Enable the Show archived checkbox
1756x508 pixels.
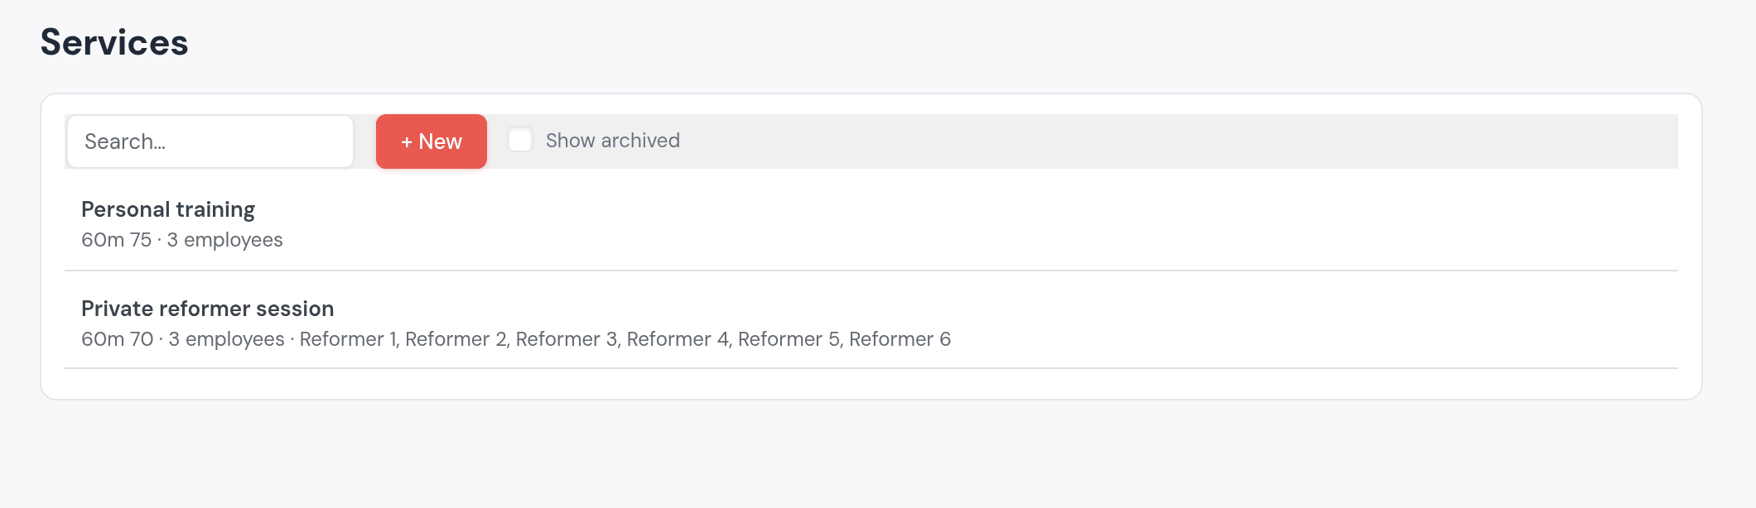click(x=520, y=140)
